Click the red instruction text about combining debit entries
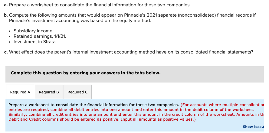Screen dimensions: 269x133 point(136,112)
